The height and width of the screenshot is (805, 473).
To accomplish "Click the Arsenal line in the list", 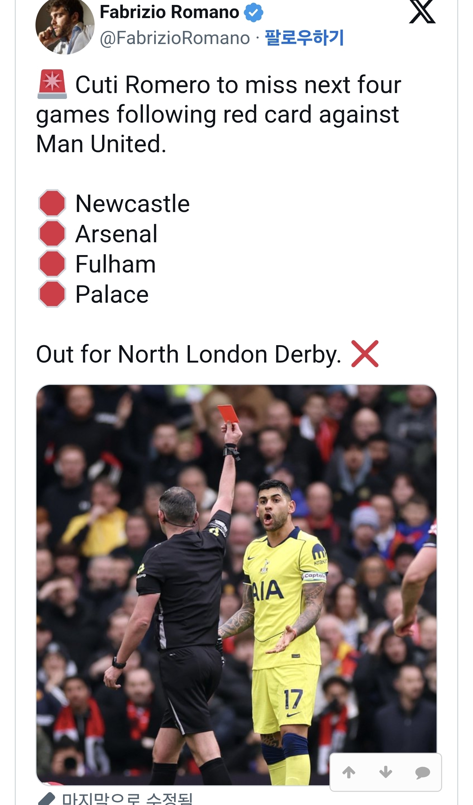I will click(116, 234).
